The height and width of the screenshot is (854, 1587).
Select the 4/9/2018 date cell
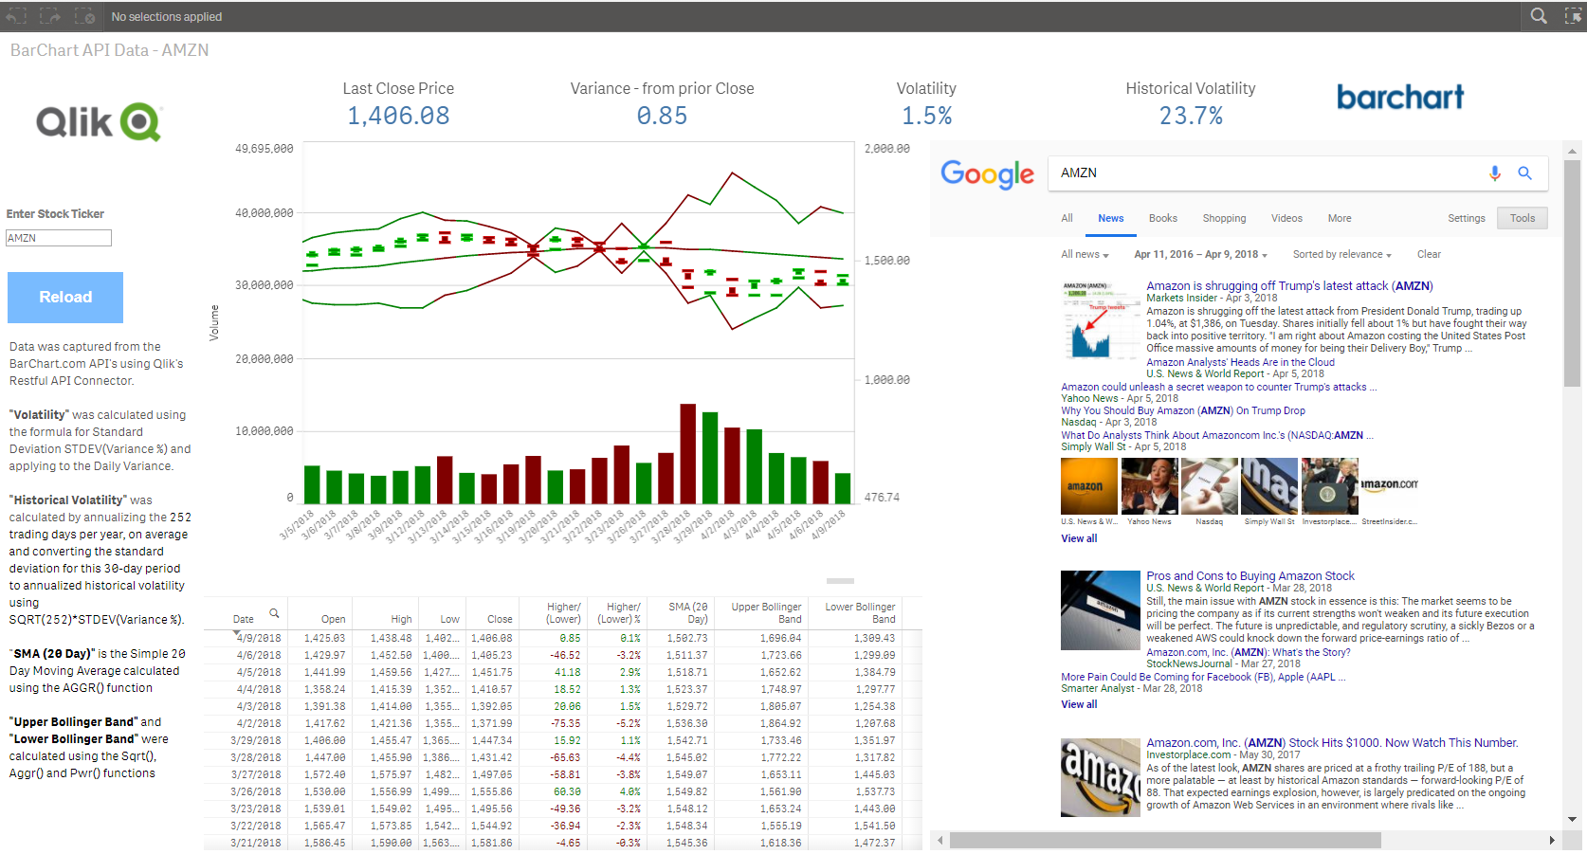click(x=258, y=638)
